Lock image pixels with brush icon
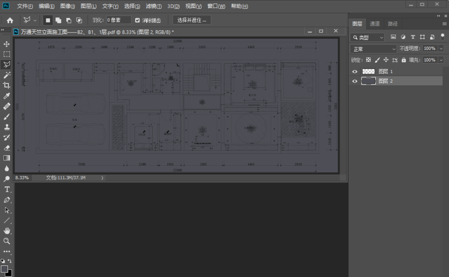Viewport: 449px width, 277px height. (x=377, y=60)
